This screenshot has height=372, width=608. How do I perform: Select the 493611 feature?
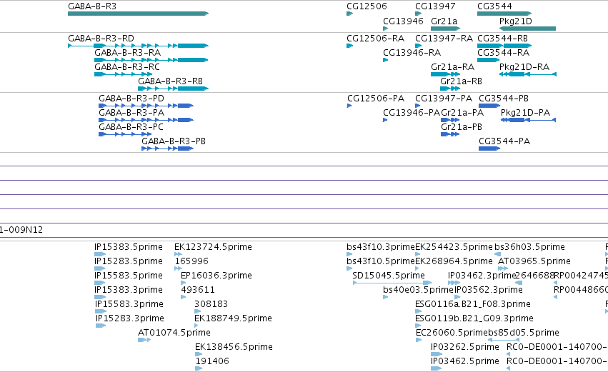(x=183, y=297)
